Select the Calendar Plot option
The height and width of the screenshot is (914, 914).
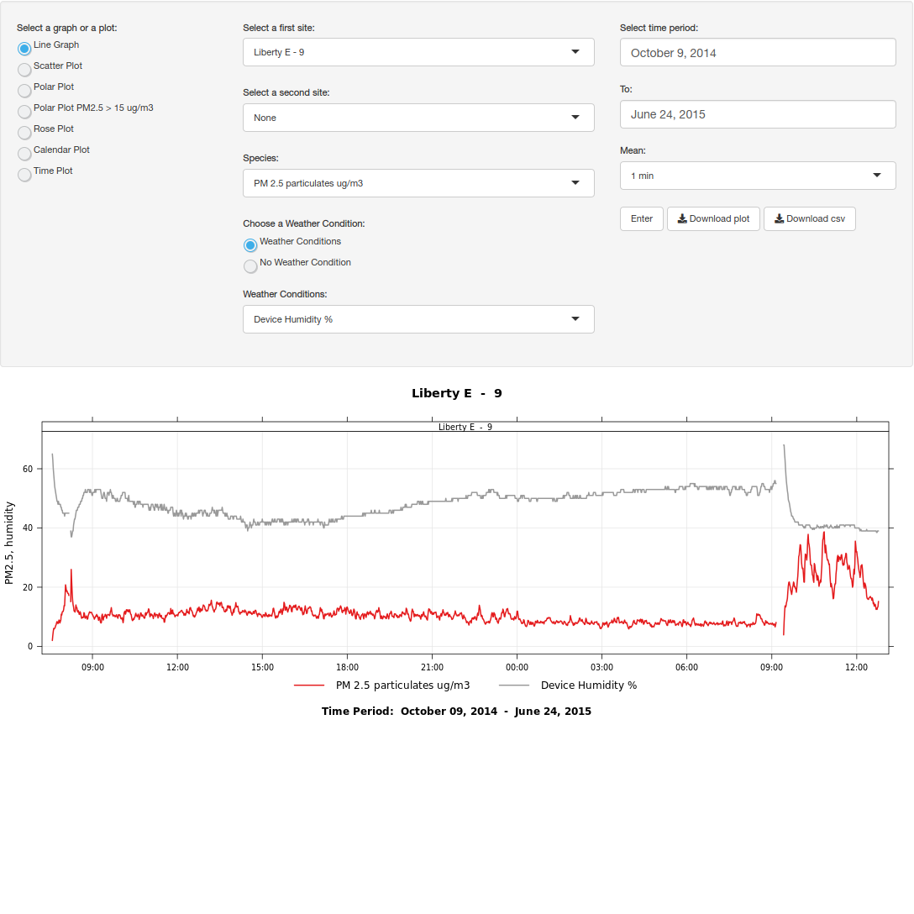(x=24, y=154)
